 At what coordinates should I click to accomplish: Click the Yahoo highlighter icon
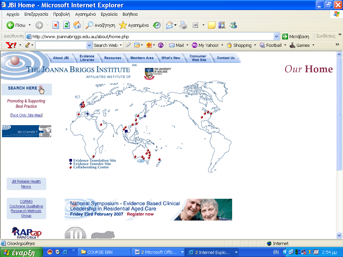point(128,45)
